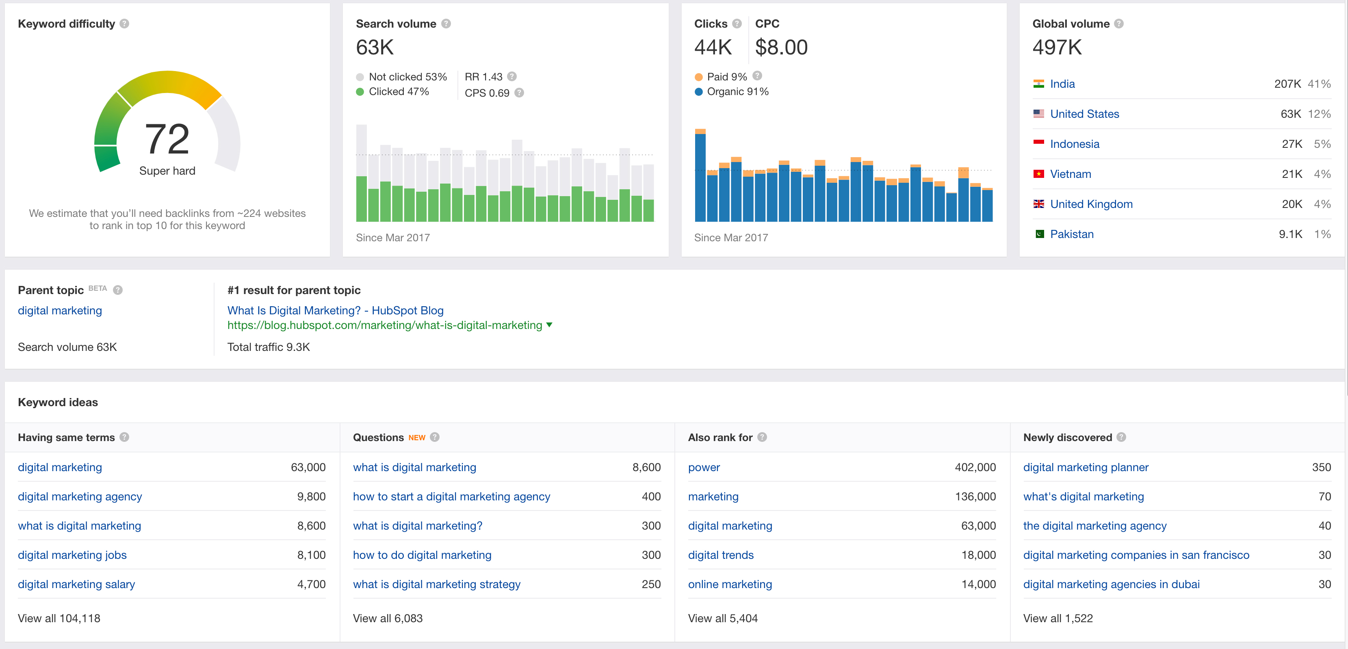
Task: Open what's digital marketing keyword
Action: pos(1084,496)
